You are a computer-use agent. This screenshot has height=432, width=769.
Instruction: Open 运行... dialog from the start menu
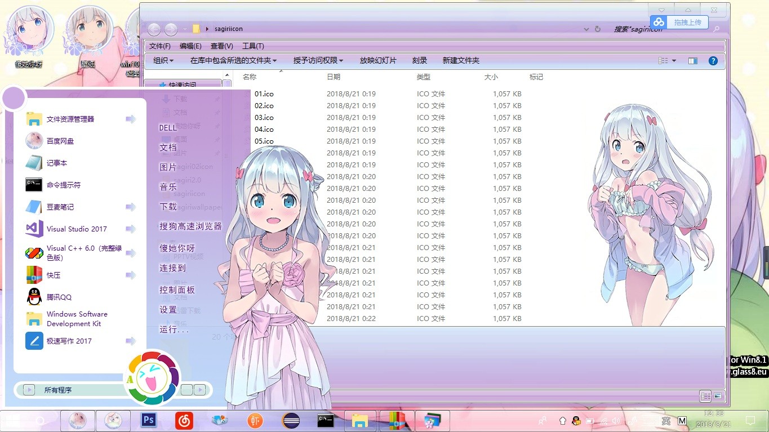174,329
